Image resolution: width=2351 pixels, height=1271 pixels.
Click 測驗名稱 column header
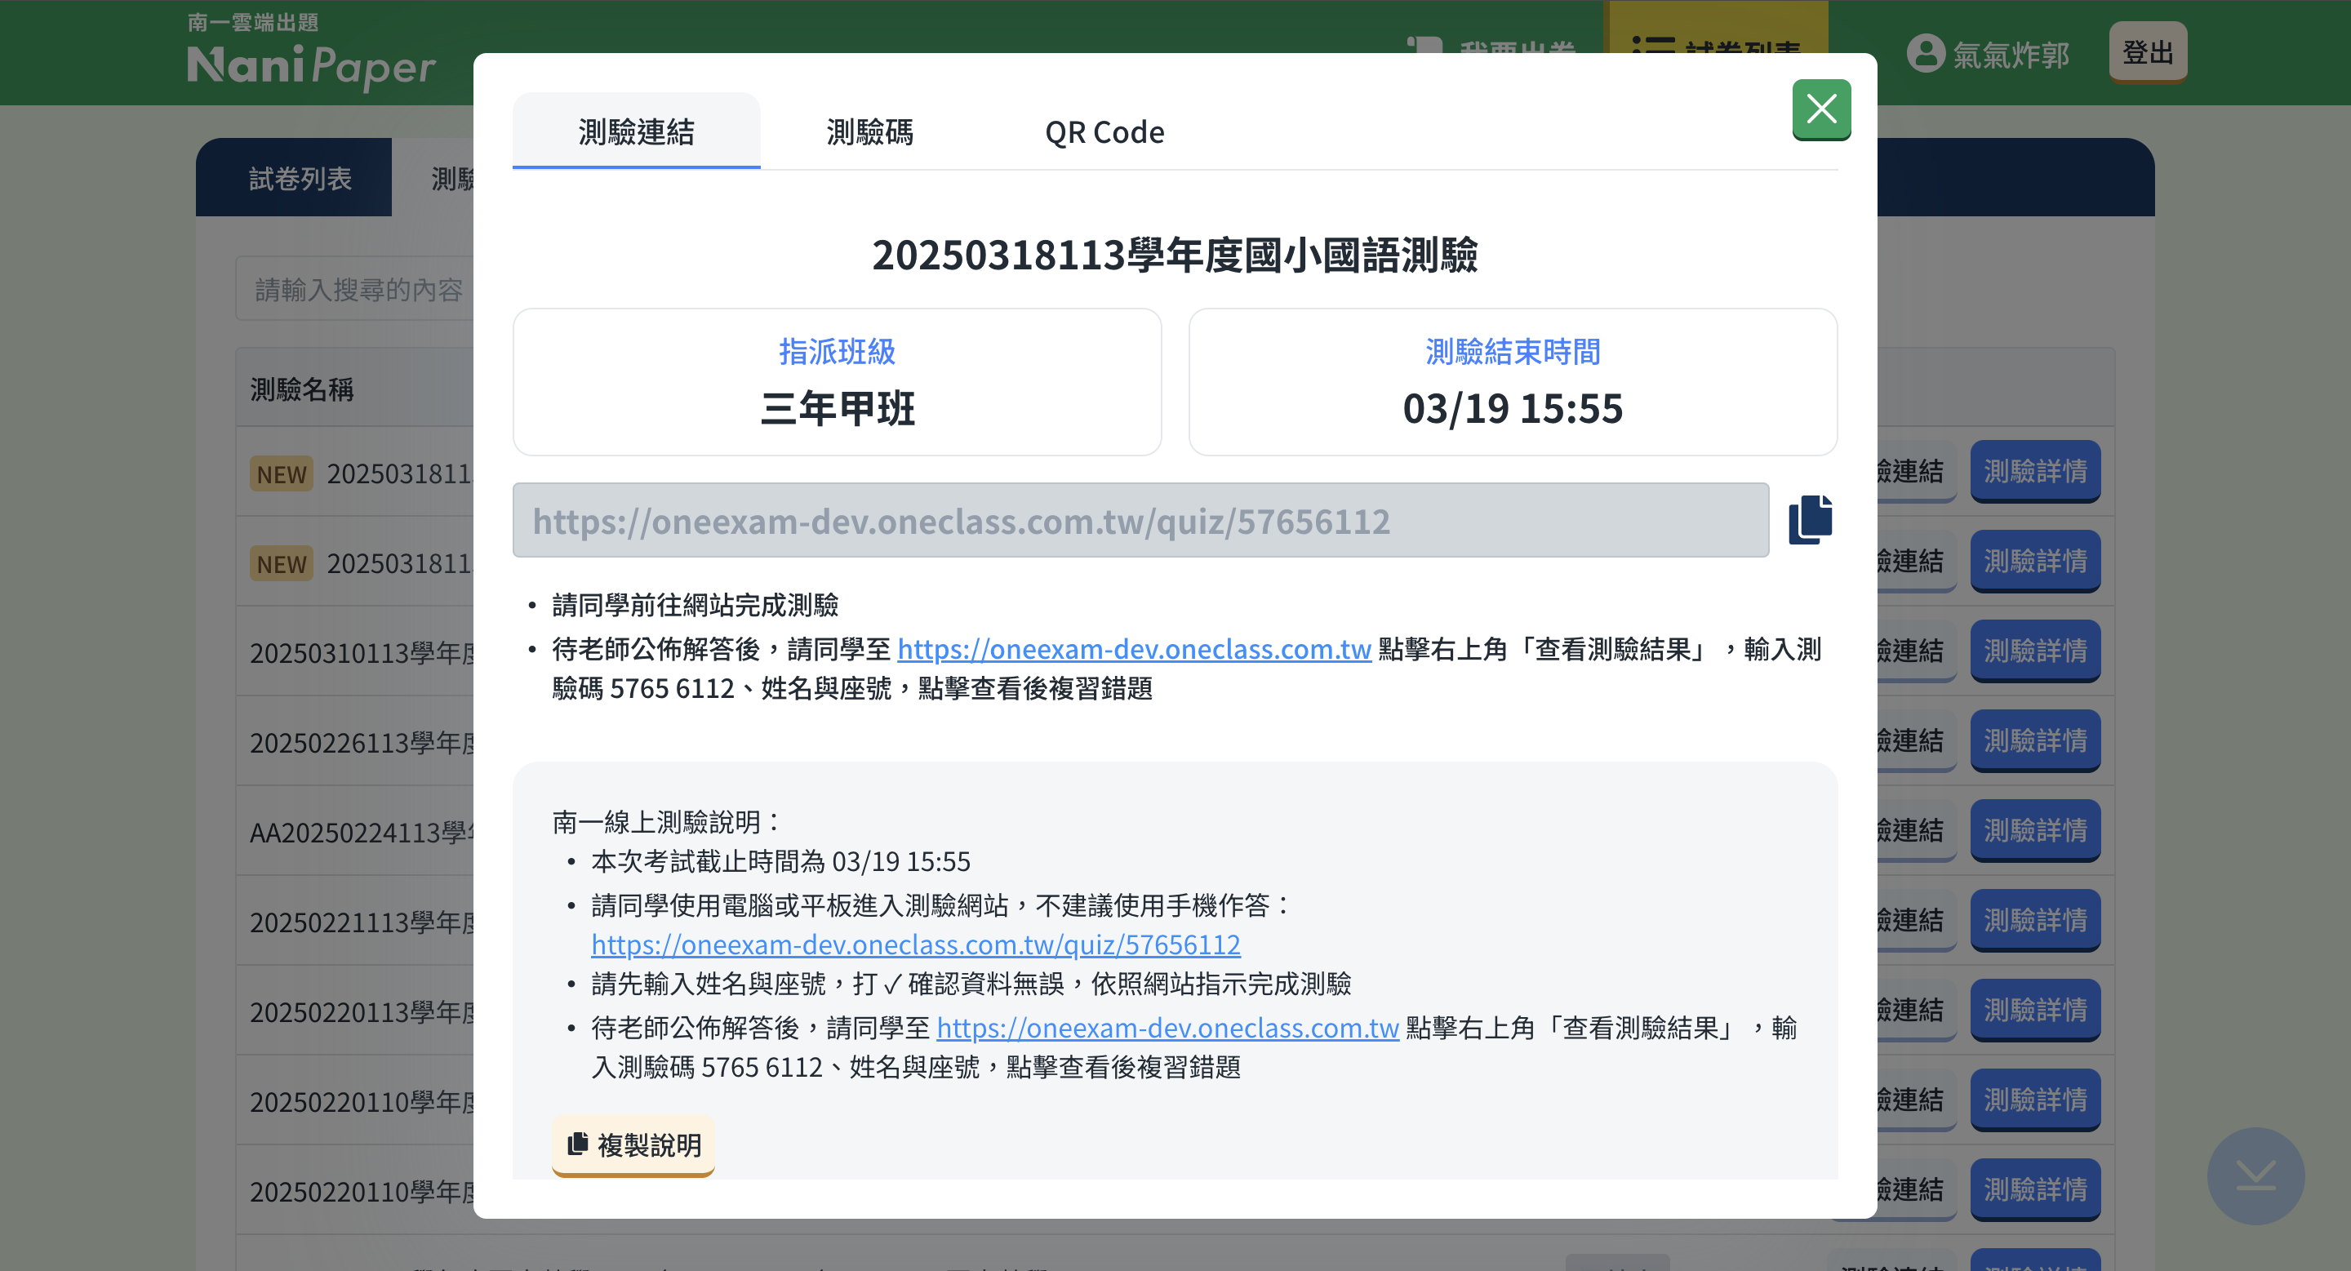[x=302, y=389]
